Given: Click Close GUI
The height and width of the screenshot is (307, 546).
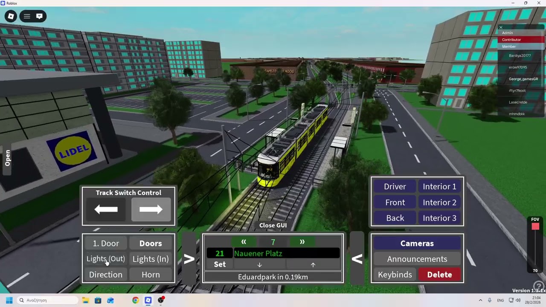Looking at the screenshot, I should pyautogui.click(x=273, y=225).
